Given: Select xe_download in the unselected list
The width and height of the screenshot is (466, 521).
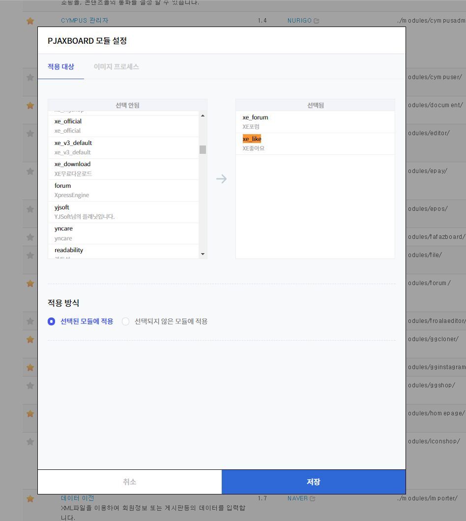Looking at the screenshot, I should 123,169.
